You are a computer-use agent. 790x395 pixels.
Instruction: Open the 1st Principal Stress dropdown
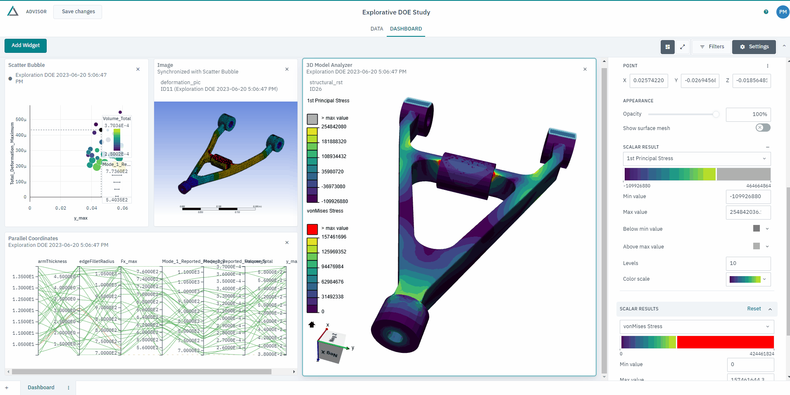coord(696,158)
